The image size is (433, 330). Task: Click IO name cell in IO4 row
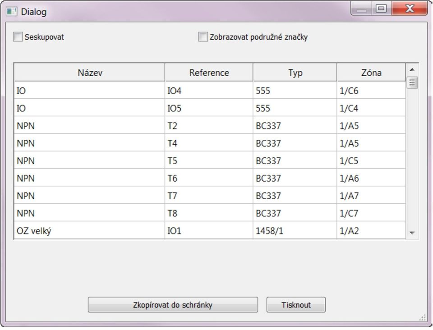point(89,90)
